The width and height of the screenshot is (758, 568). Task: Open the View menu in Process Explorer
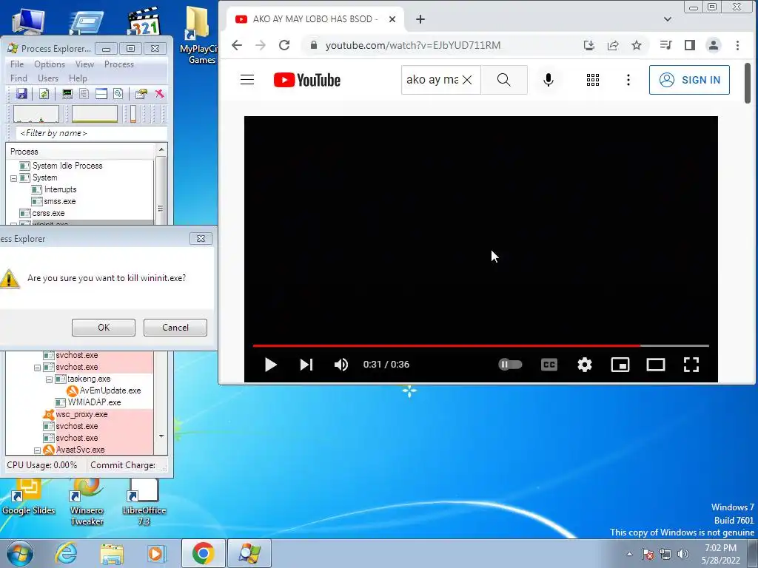[84, 64]
